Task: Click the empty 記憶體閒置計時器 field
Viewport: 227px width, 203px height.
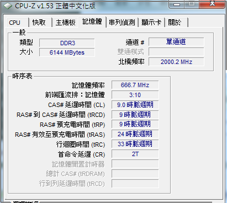Action: click(135, 164)
